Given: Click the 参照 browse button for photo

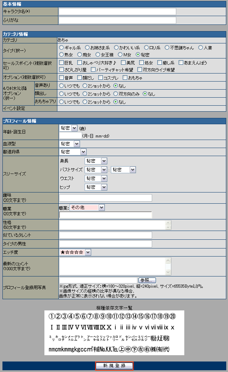Looking at the screenshot, I should coord(147,280).
